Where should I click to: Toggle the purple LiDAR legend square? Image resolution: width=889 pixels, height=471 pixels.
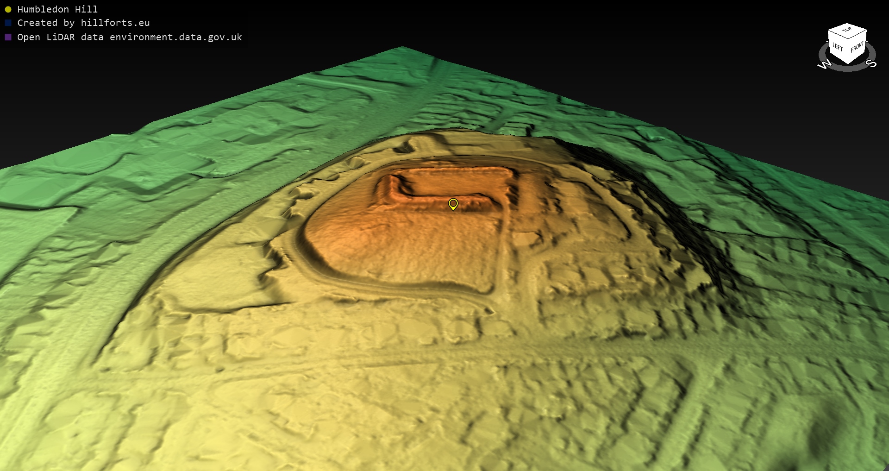(8, 37)
